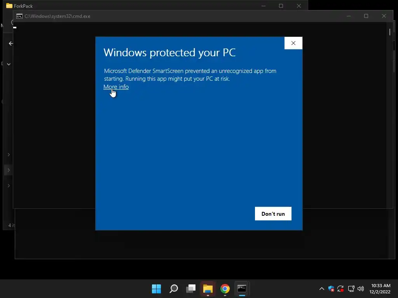Open Task View on taskbar

(191, 289)
